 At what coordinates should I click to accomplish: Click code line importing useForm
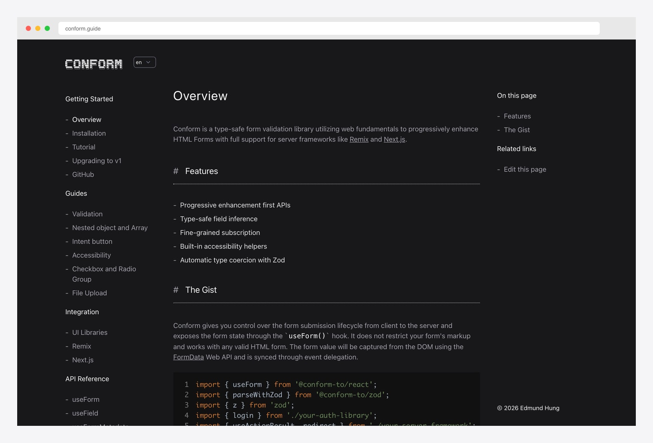click(x=286, y=384)
